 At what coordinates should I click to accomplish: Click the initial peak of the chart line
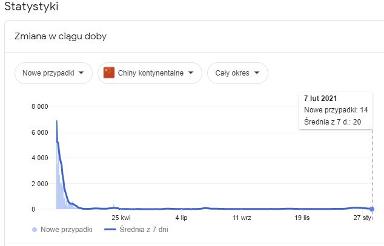tap(57, 121)
